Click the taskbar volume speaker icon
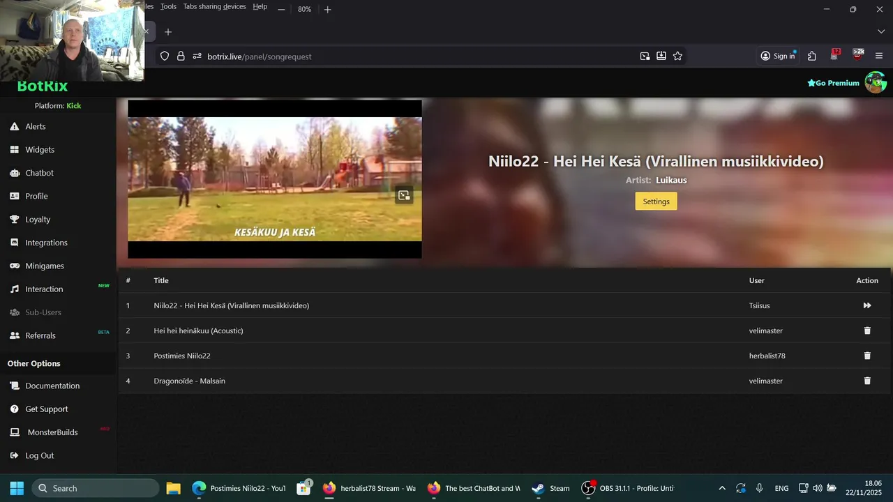The image size is (893, 502). point(818,488)
